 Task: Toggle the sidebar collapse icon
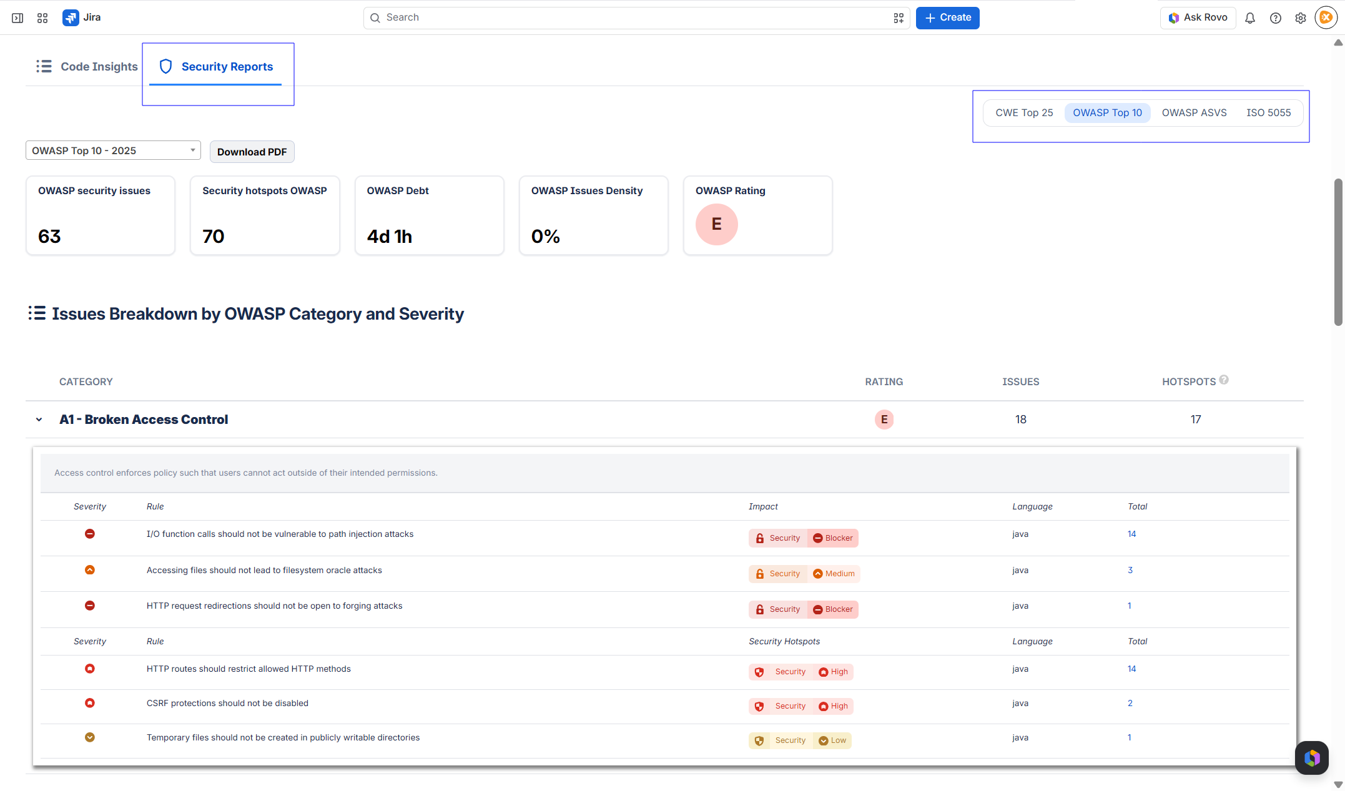click(17, 18)
